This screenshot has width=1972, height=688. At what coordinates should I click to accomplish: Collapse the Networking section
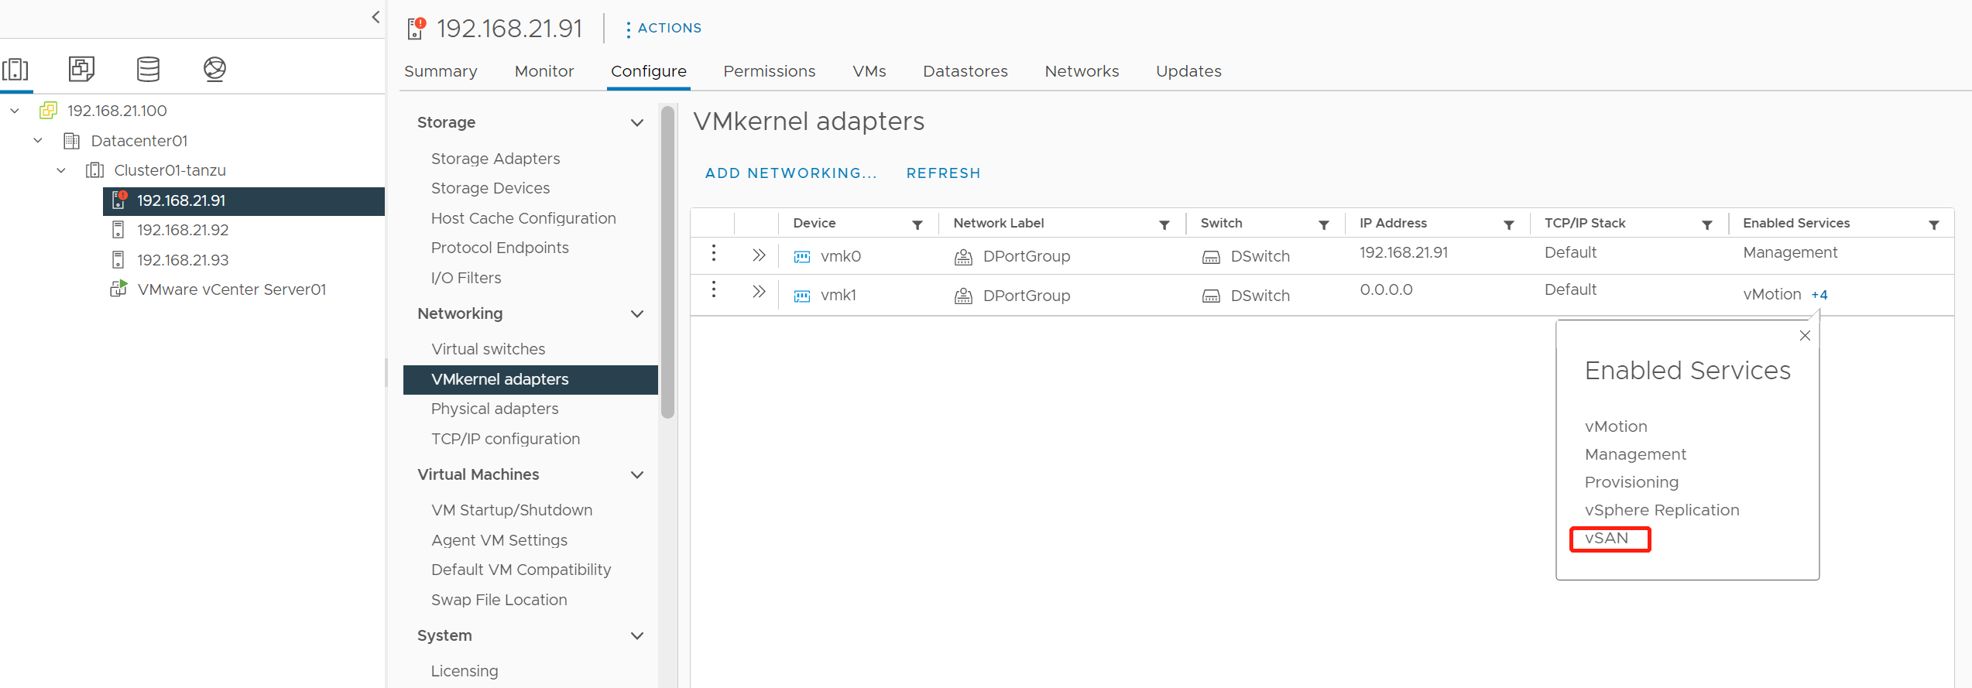point(637,313)
